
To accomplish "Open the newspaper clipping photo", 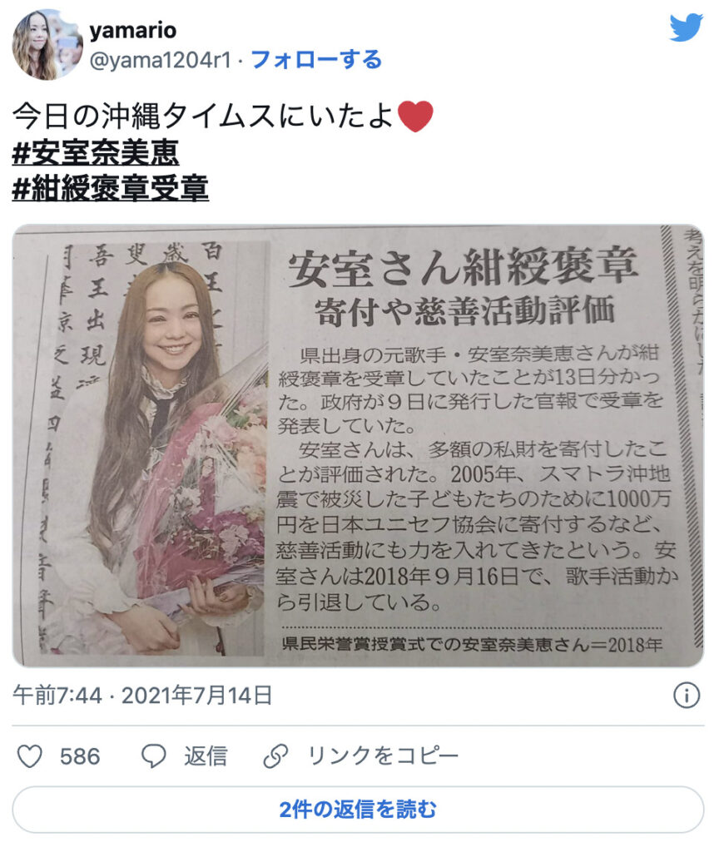I will pyautogui.click(x=358, y=446).
